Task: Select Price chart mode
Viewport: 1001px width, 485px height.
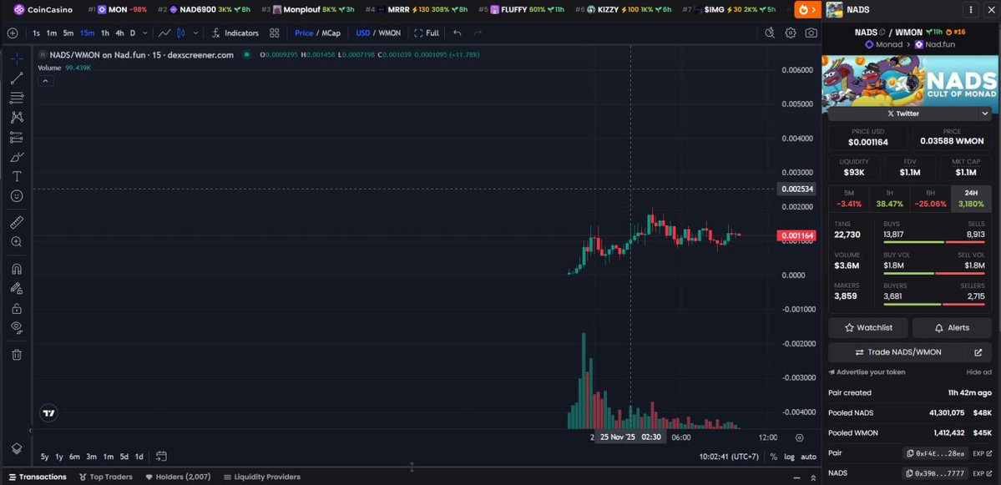Action: (x=304, y=33)
